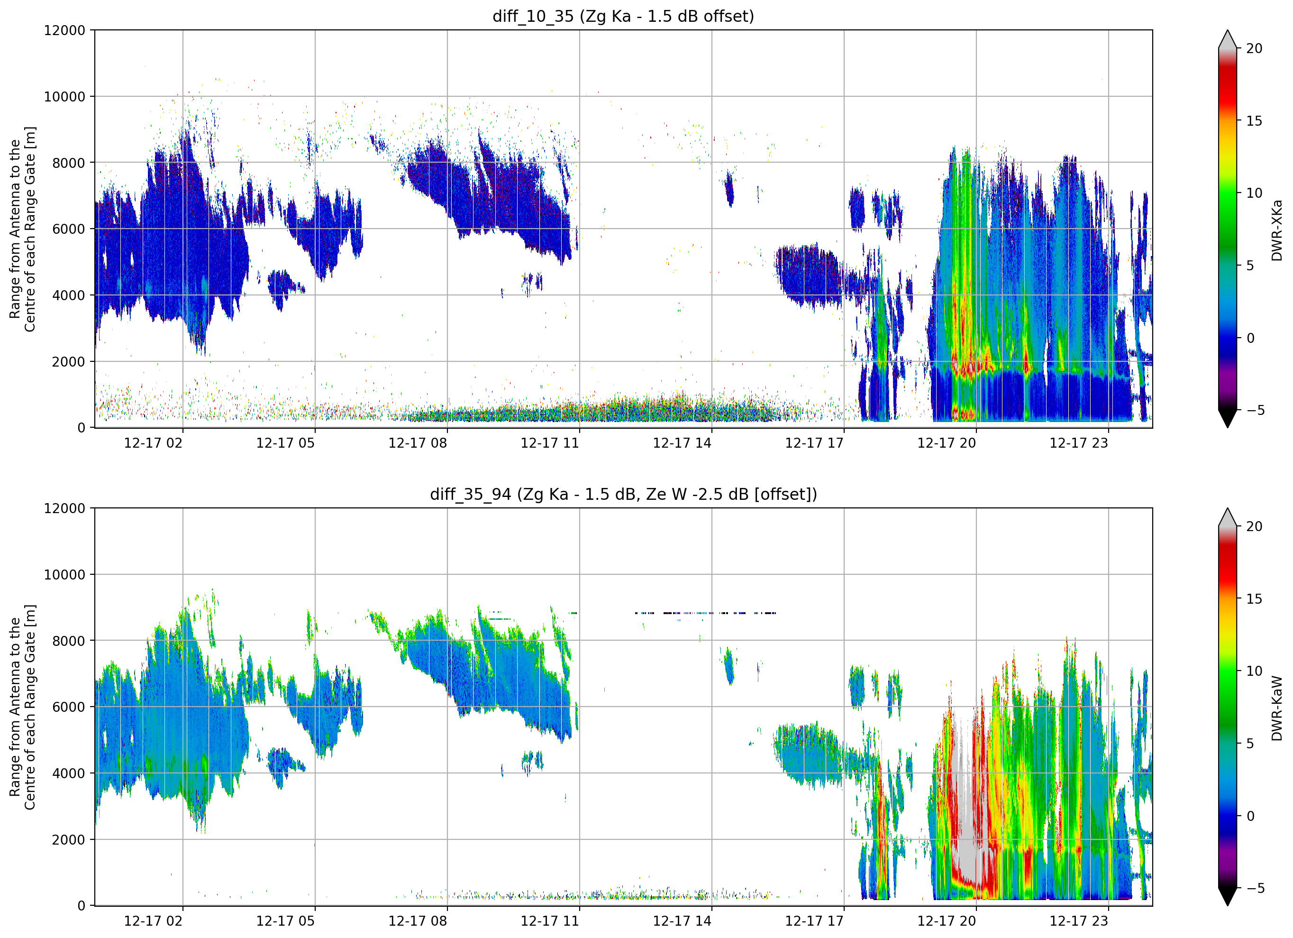Screen dimensions: 1293x938
Task: Click the DWR-KaW colorbar label
Action: tap(1277, 708)
